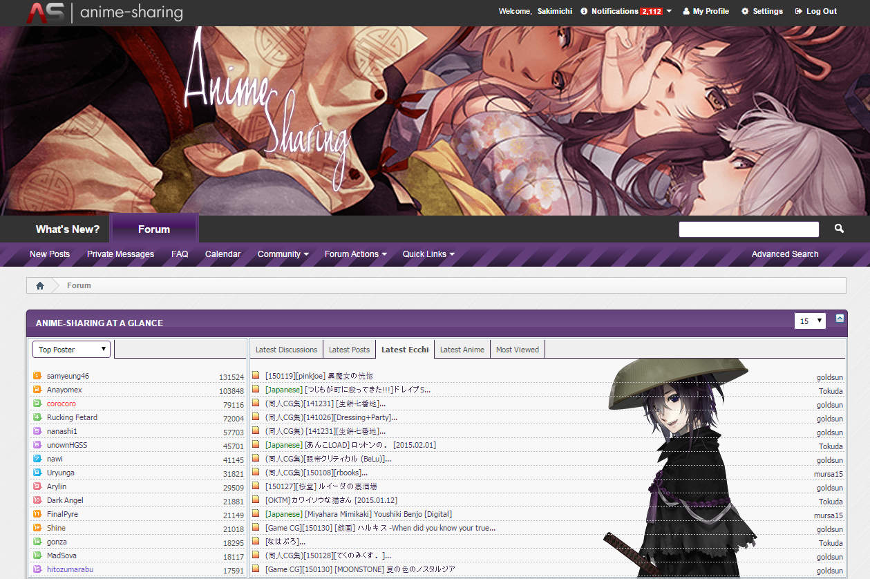This screenshot has height=579, width=870.
Task: Open the New Posts link
Action: (x=50, y=254)
